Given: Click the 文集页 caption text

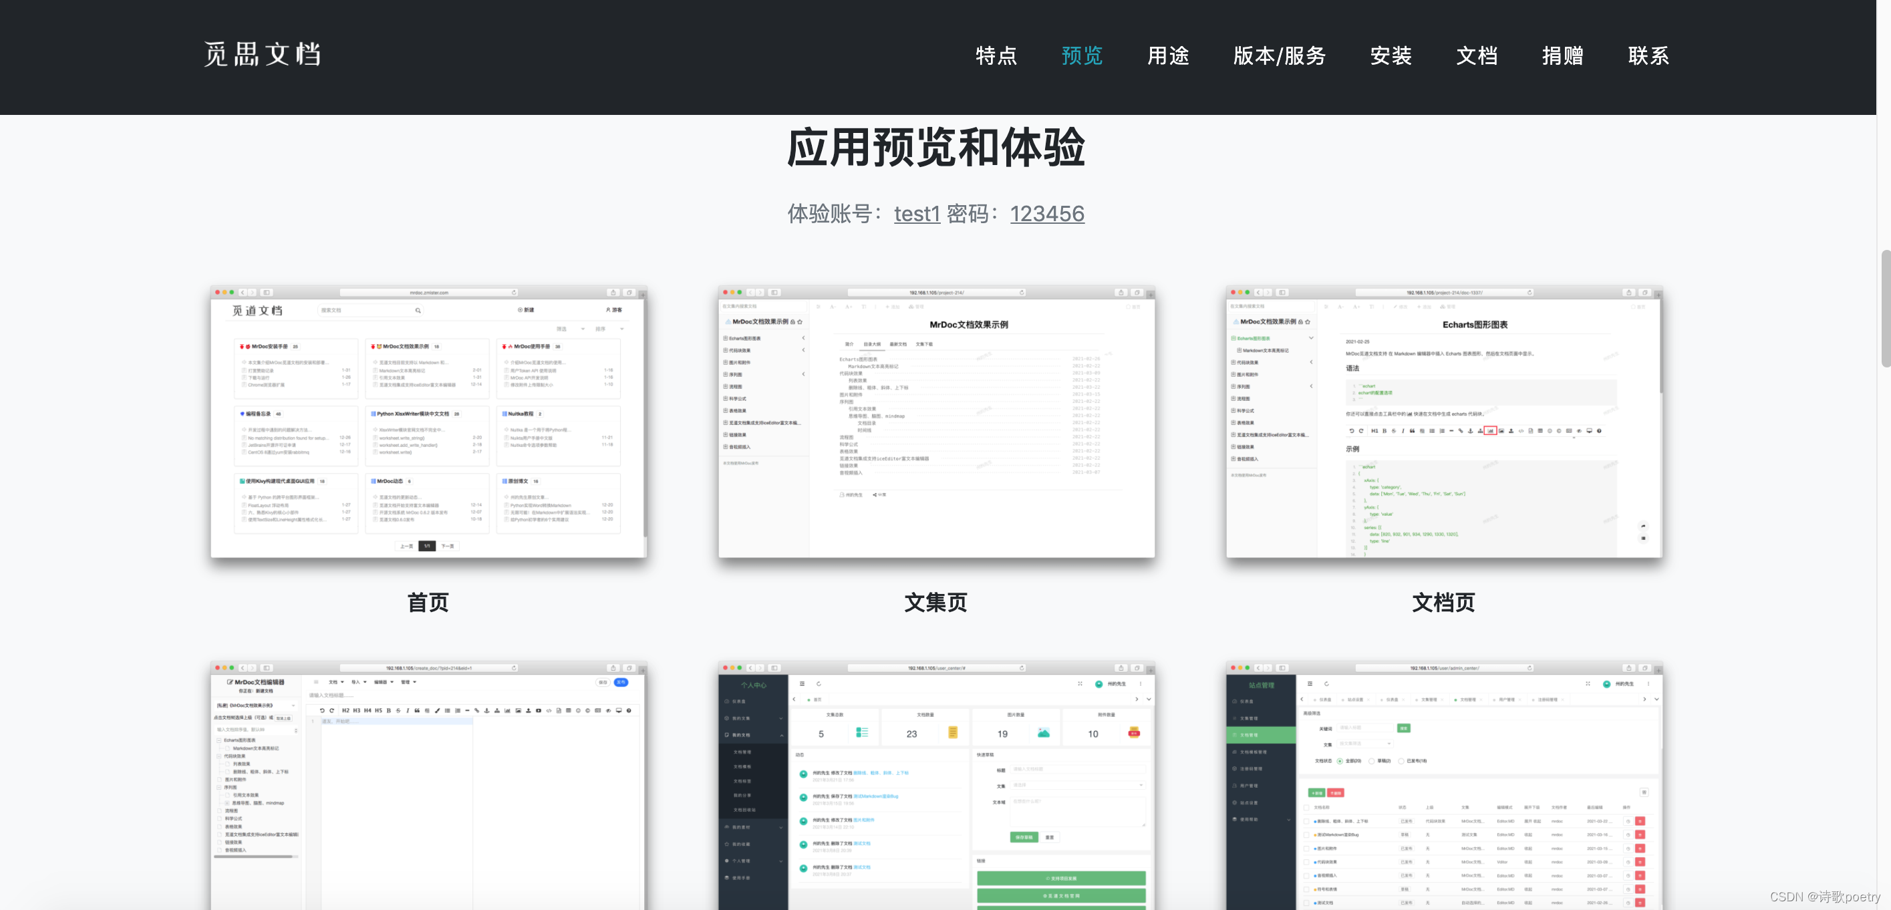Looking at the screenshot, I should click(936, 603).
